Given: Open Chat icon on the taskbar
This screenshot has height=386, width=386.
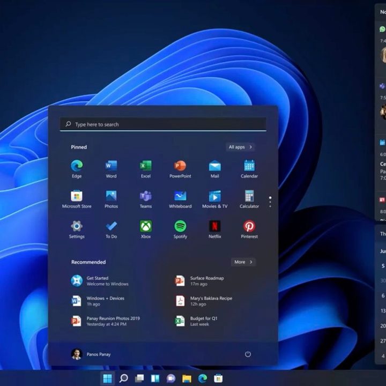Looking at the screenshot, I should coord(171,378).
